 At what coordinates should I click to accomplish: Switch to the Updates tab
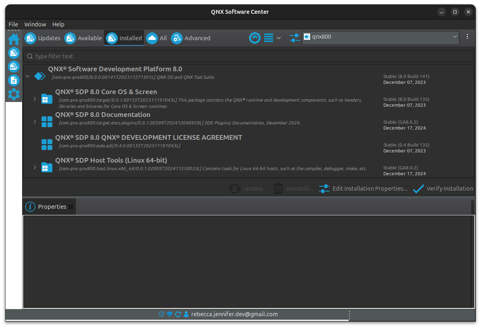(43, 38)
